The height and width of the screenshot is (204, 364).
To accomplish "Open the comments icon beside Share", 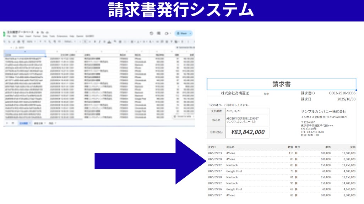I will 158,33.
